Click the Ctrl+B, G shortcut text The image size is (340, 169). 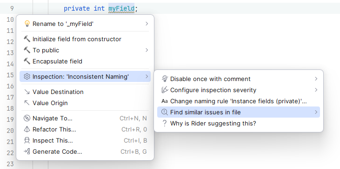click(133, 151)
